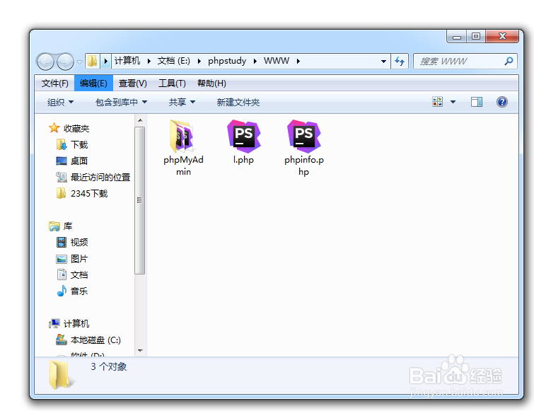534x411 pixels.
Task: Open the 编辑(E) menu
Action: coord(93,83)
